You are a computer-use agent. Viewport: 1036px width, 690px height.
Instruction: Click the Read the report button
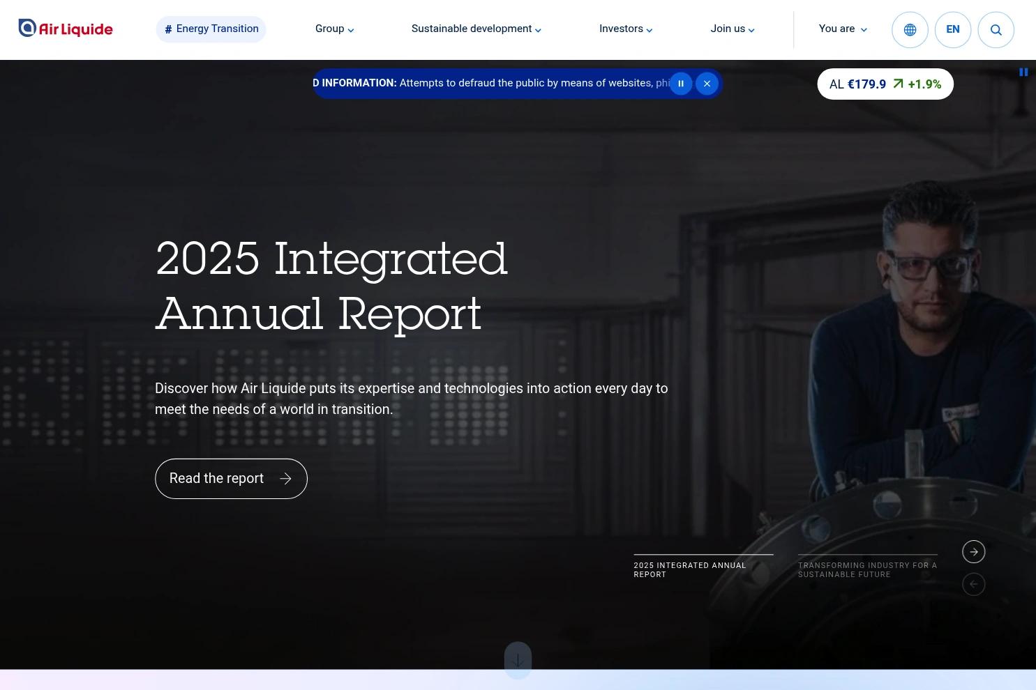pos(231,479)
